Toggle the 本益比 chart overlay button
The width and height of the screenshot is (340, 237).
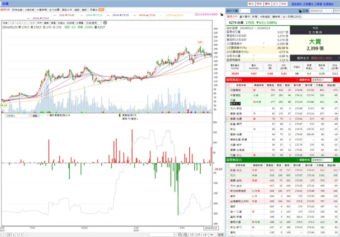coord(62,23)
